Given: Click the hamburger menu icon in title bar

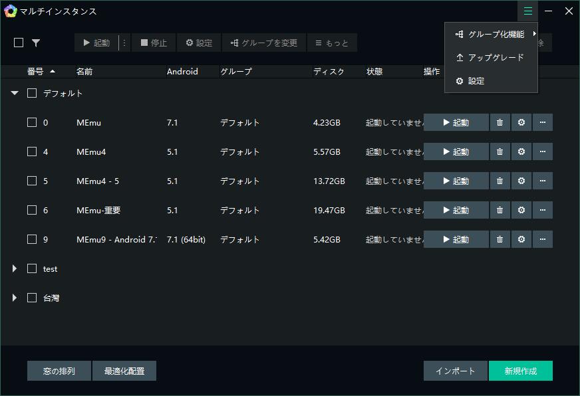Looking at the screenshot, I should tap(528, 11).
